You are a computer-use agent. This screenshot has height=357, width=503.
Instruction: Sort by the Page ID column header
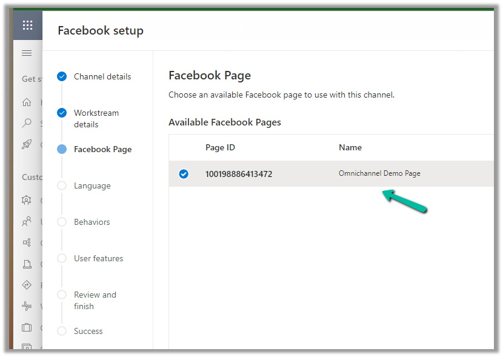pyautogui.click(x=220, y=148)
